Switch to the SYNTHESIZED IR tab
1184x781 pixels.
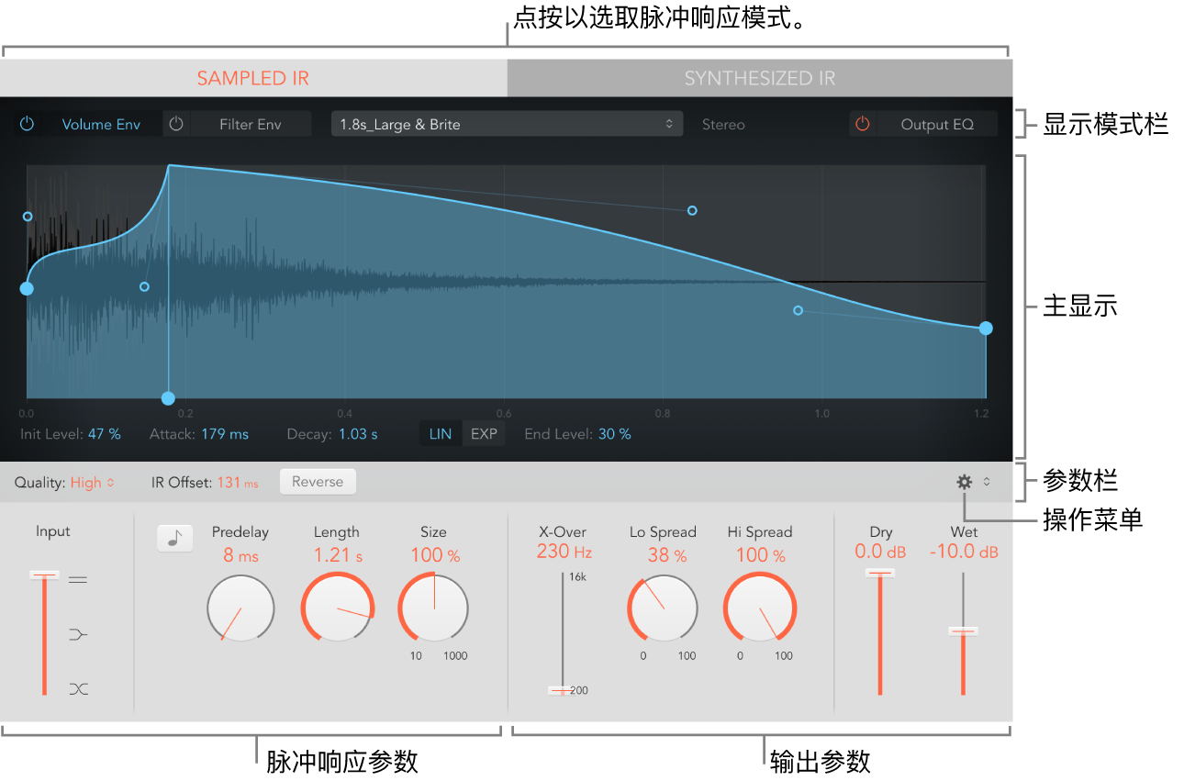(759, 78)
